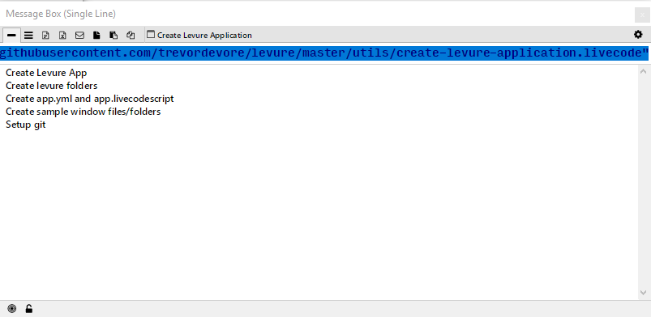651x317 pixels.
Task: Open the message box settings gear
Action: pyautogui.click(x=638, y=35)
